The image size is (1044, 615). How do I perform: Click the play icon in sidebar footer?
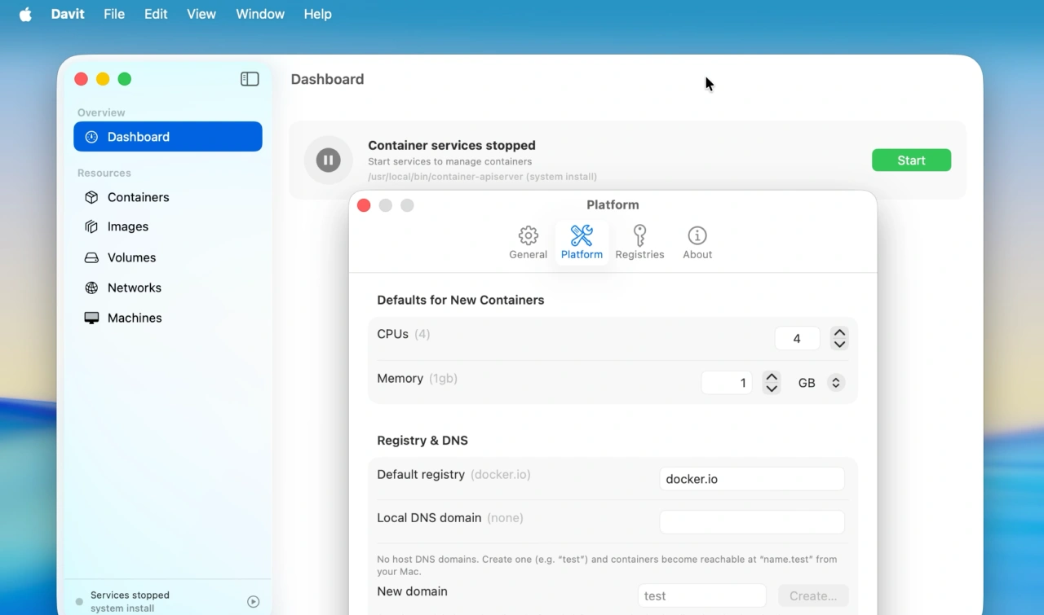[x=254, y=602]
